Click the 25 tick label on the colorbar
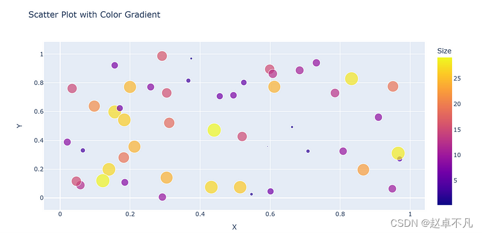This screenshot has height=234, width=482. 457,79
